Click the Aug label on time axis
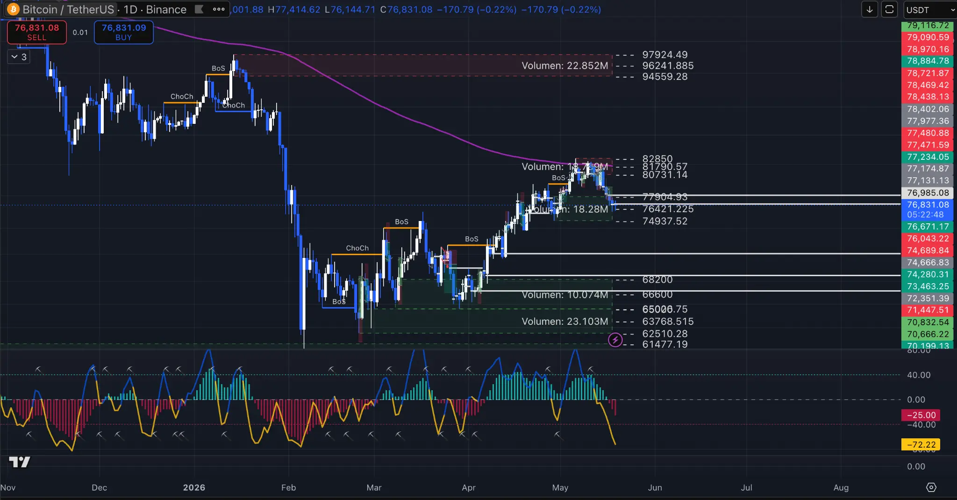 tap(841, 487)
